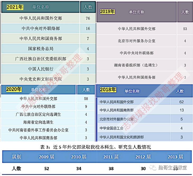Viewport: 193px width, 176px height.
Task: Click the value 9 in the 2020 table
Action: click(86, 106)
